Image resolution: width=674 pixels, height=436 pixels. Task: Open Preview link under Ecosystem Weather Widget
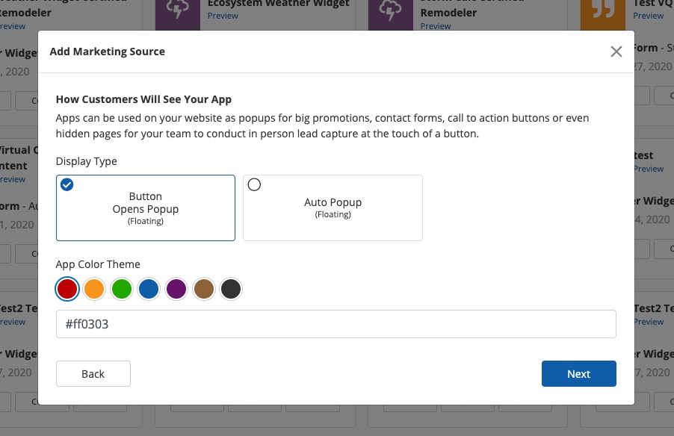pyautogui.click(x=223, y=16)
